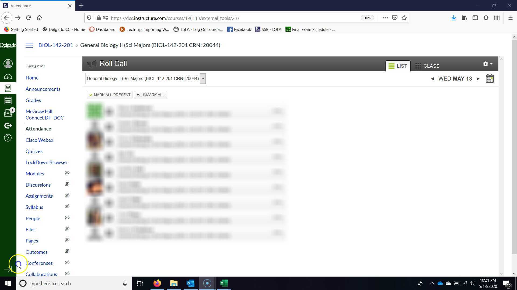Screen dimensions: 517x290
Task: Open the Roll Call calendar date picker
Action: click(490, 78)
